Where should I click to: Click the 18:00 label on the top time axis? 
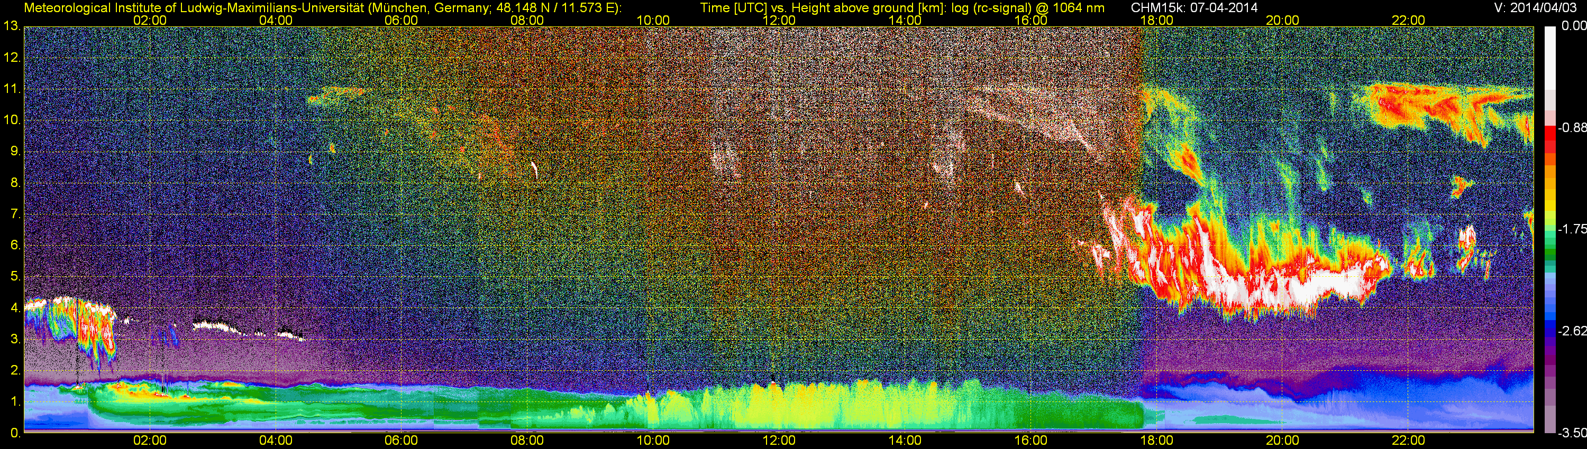pyautogui.click(x=1156, y=20)
